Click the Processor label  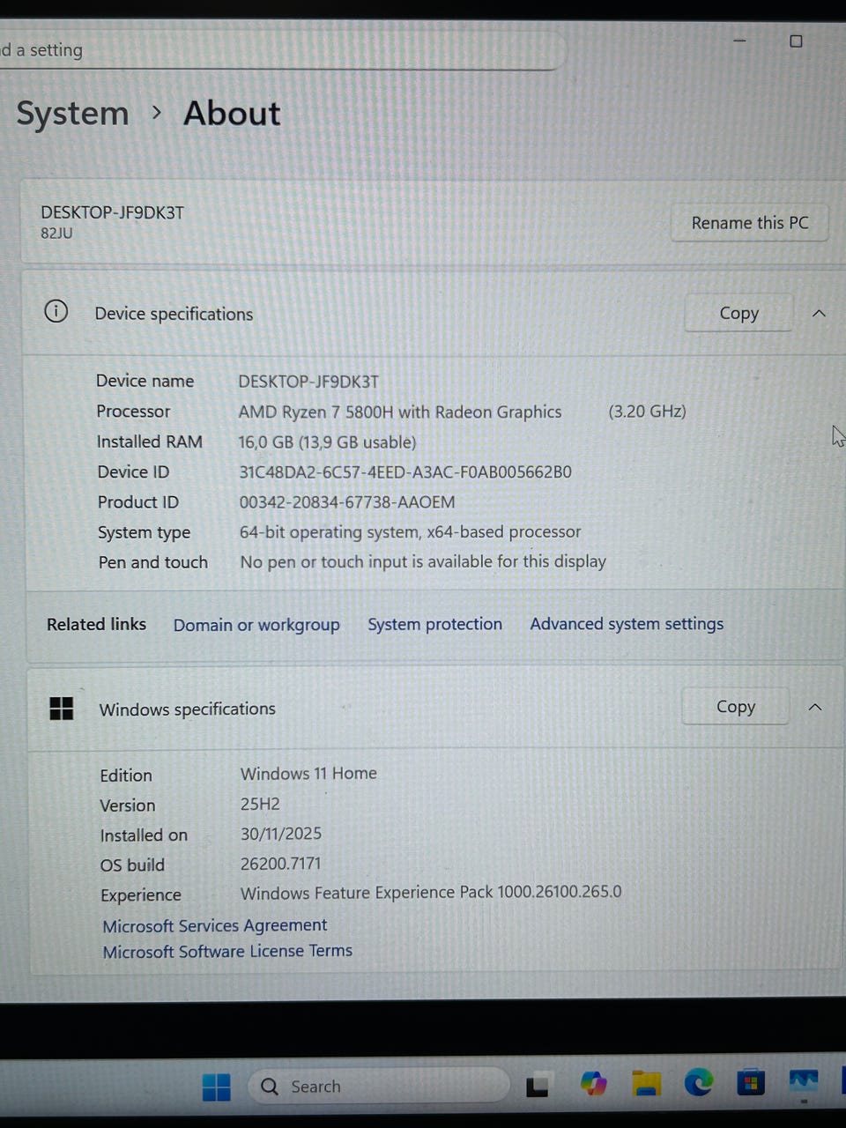(133, 412)
